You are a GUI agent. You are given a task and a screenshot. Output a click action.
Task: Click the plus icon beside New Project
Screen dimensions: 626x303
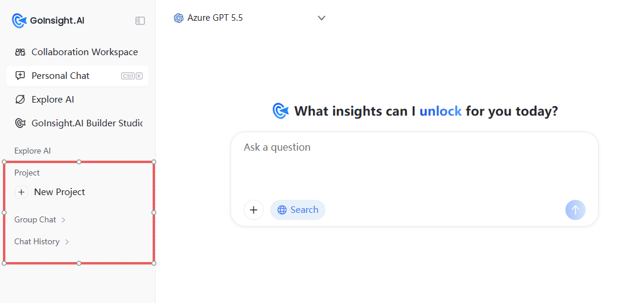21,192
